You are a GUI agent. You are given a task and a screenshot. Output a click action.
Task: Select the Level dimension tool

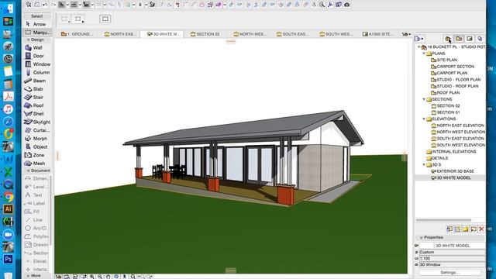pyautogui.click(x=36, y=187)
